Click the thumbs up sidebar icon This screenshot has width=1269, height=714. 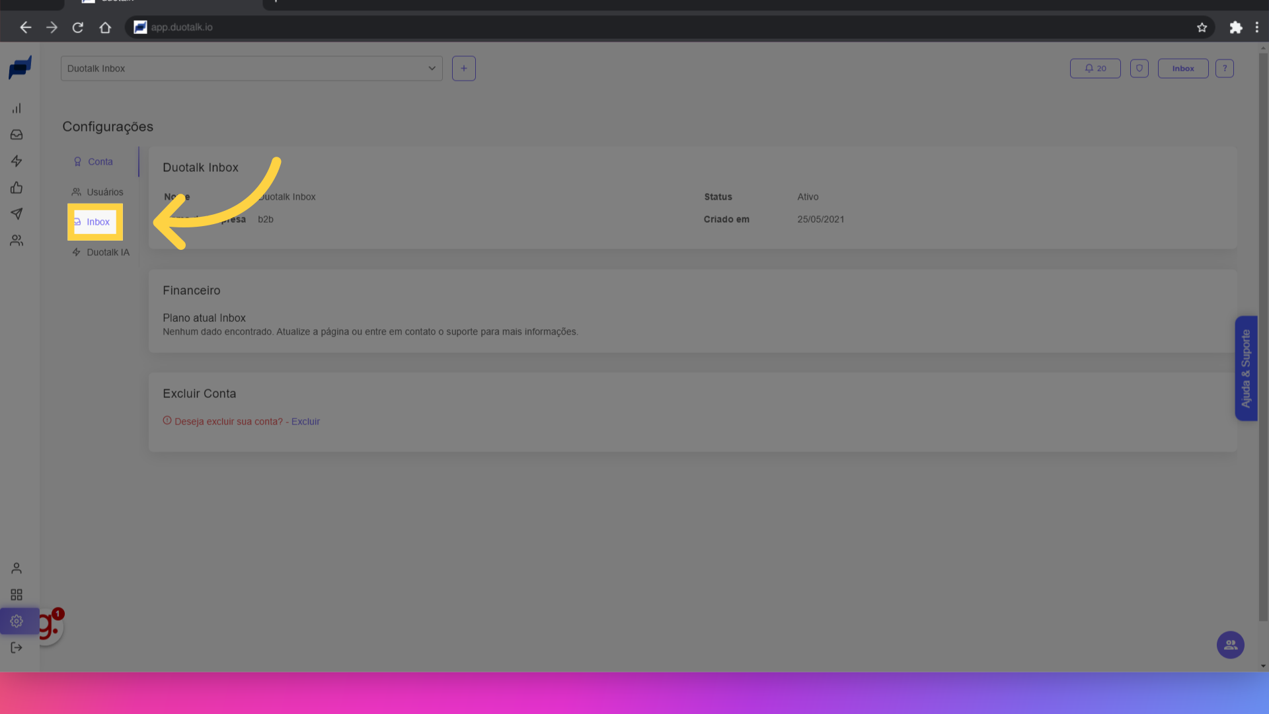click(x=17, y=188)
